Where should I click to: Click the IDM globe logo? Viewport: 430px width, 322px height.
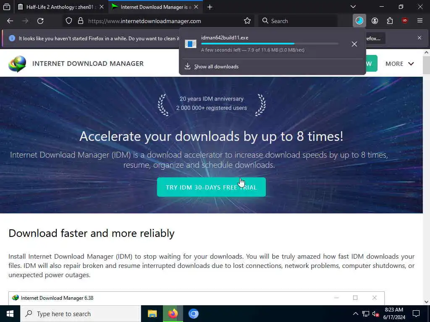17,64
